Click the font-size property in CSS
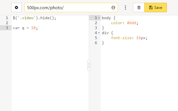Image resolution: width=178 pixels, height=111 pixels. click(122, 38)
